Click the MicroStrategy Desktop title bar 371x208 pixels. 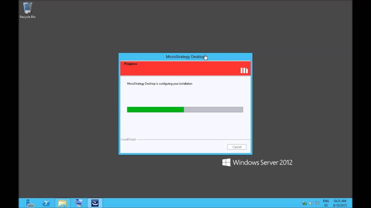click(185, 57)
